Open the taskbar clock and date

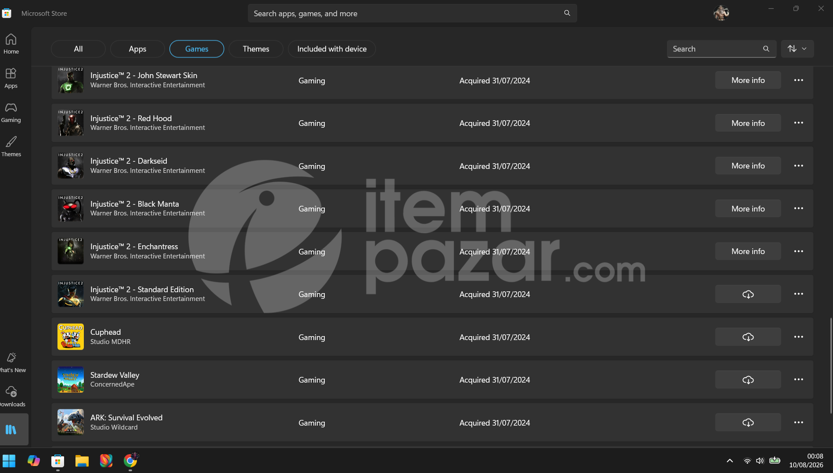[x=806, y=461]
